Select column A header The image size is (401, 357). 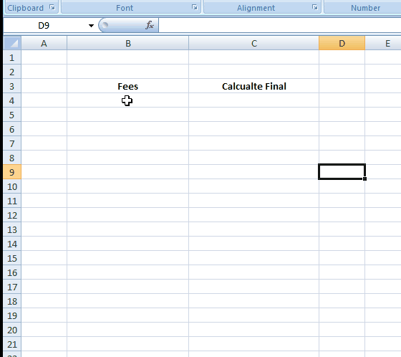tap(44, 43)
